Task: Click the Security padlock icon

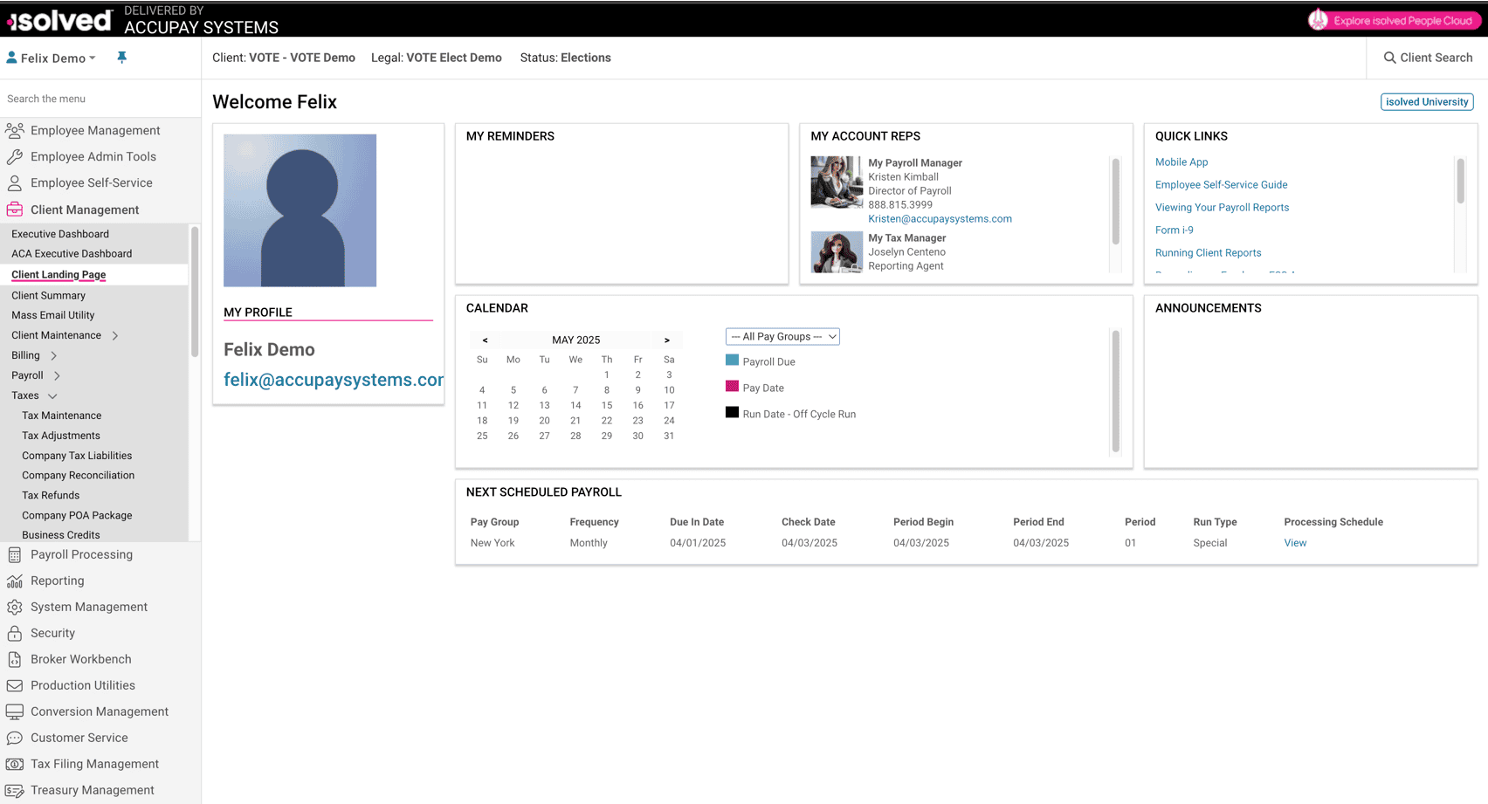Action: 15,634
